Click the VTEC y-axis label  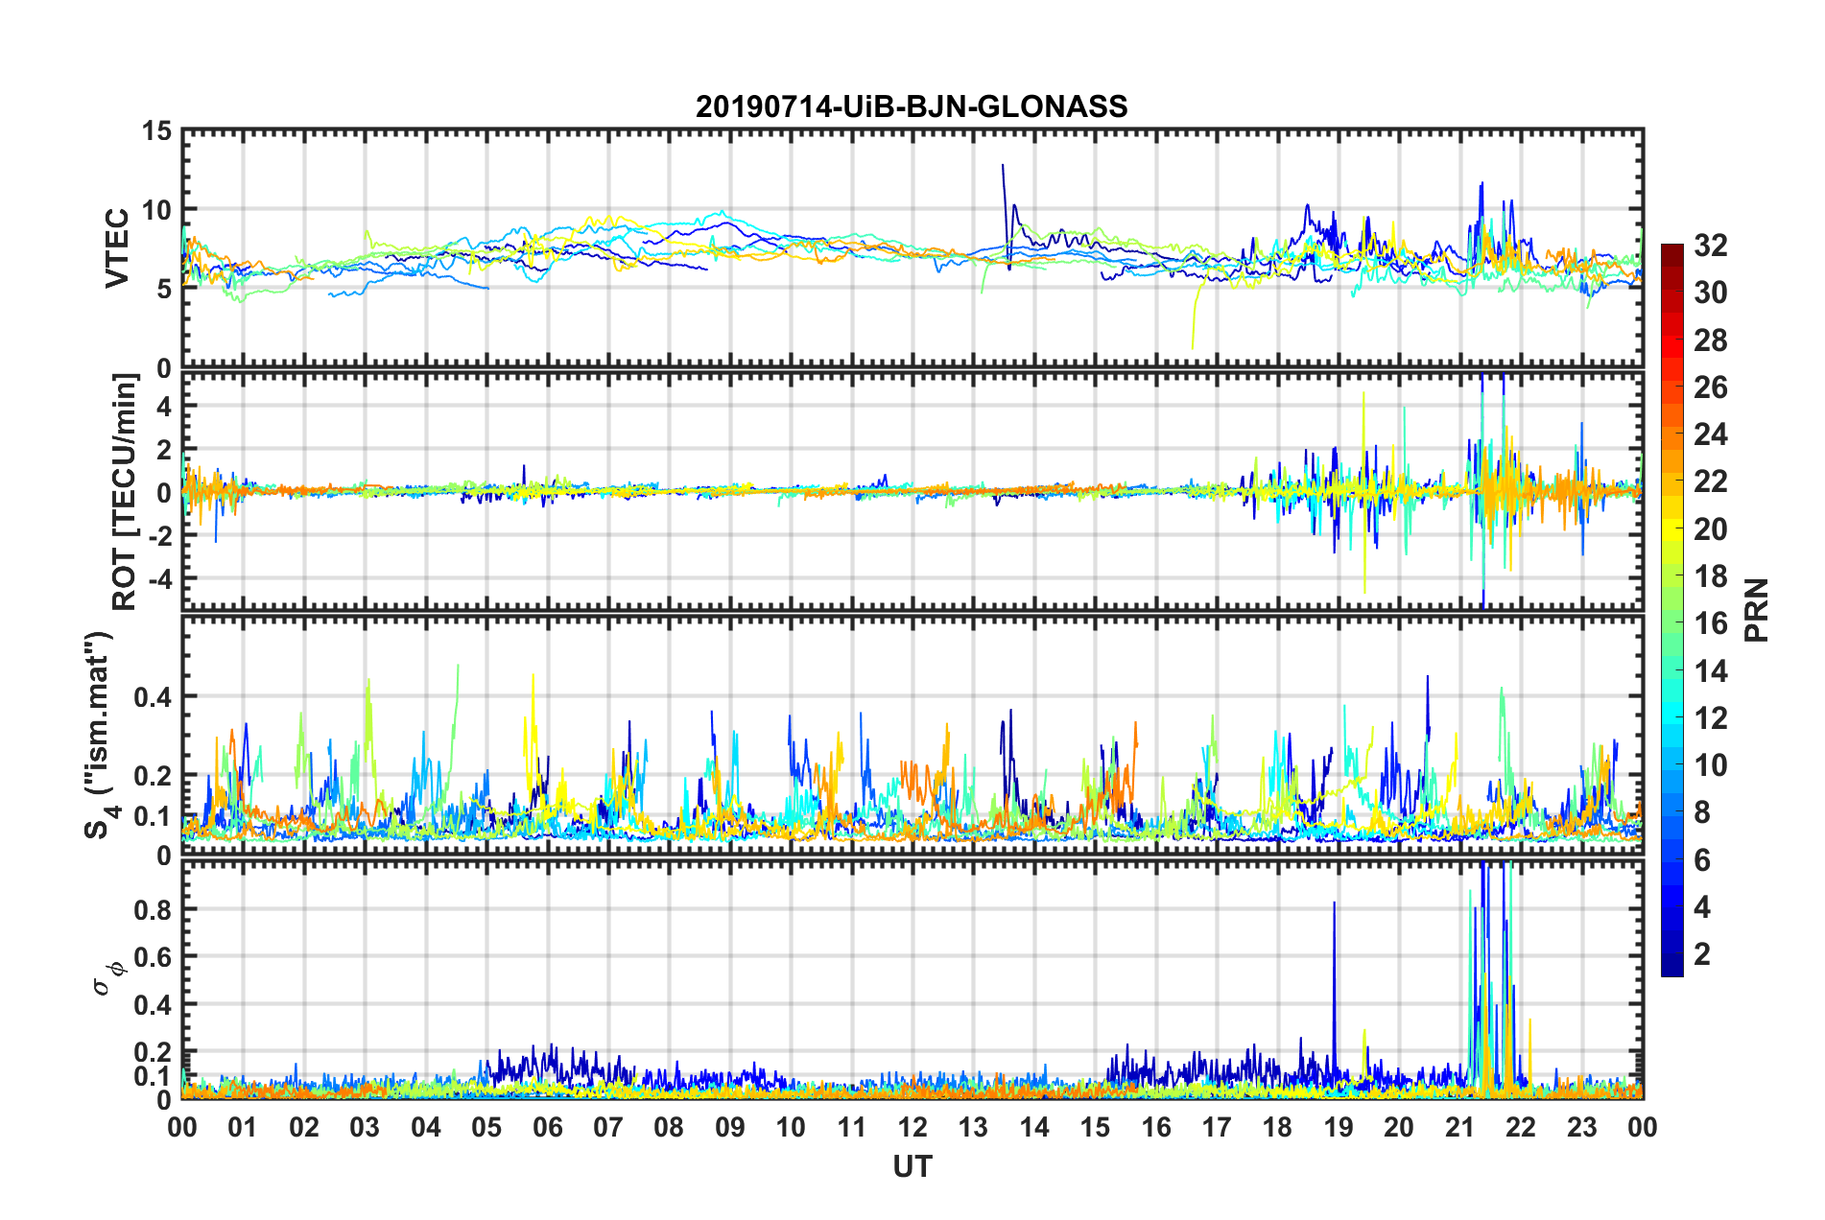pos(117,248)
